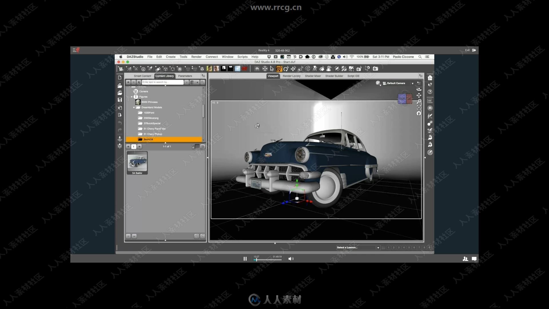Click the Render camera icon in toolbar
This screenshot has width=549, height=309.
pos(375,69)
